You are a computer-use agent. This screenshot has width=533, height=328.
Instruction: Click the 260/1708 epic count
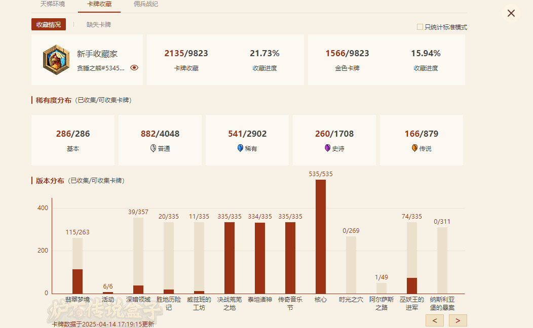[x=334, y=134]
